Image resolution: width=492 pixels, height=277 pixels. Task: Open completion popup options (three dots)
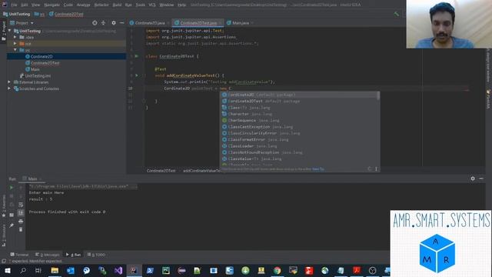(376, 169)
